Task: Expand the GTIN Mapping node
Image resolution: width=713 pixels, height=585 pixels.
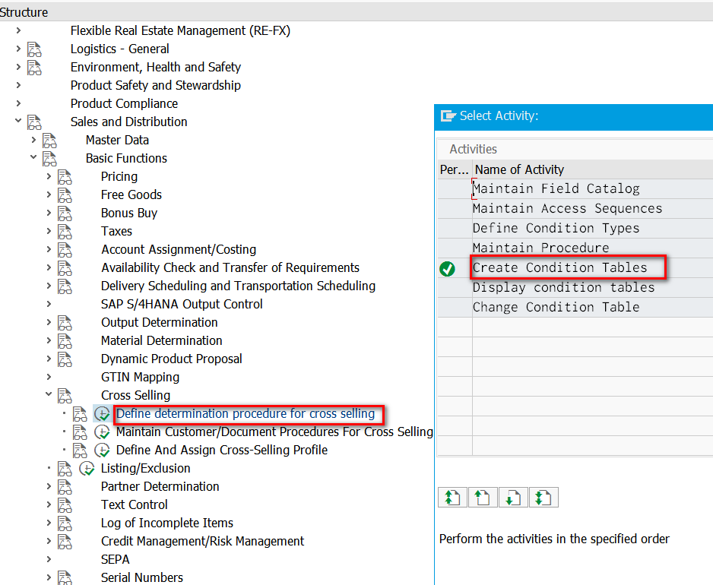Action: coord(49,377)
